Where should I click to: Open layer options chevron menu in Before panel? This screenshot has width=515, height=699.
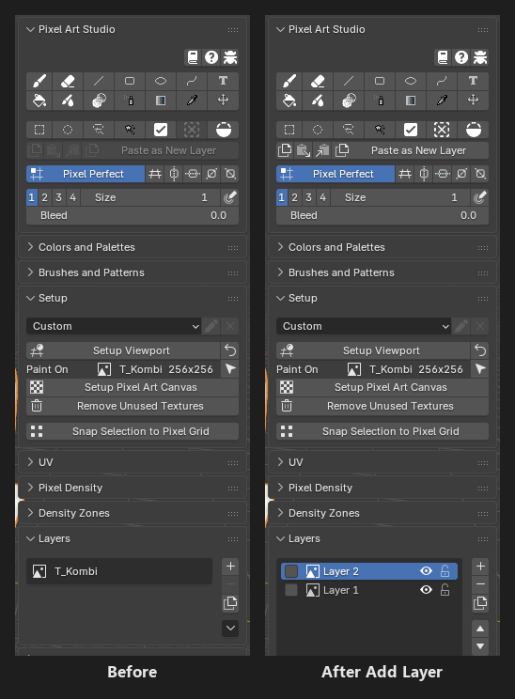[x=230, y=629]
